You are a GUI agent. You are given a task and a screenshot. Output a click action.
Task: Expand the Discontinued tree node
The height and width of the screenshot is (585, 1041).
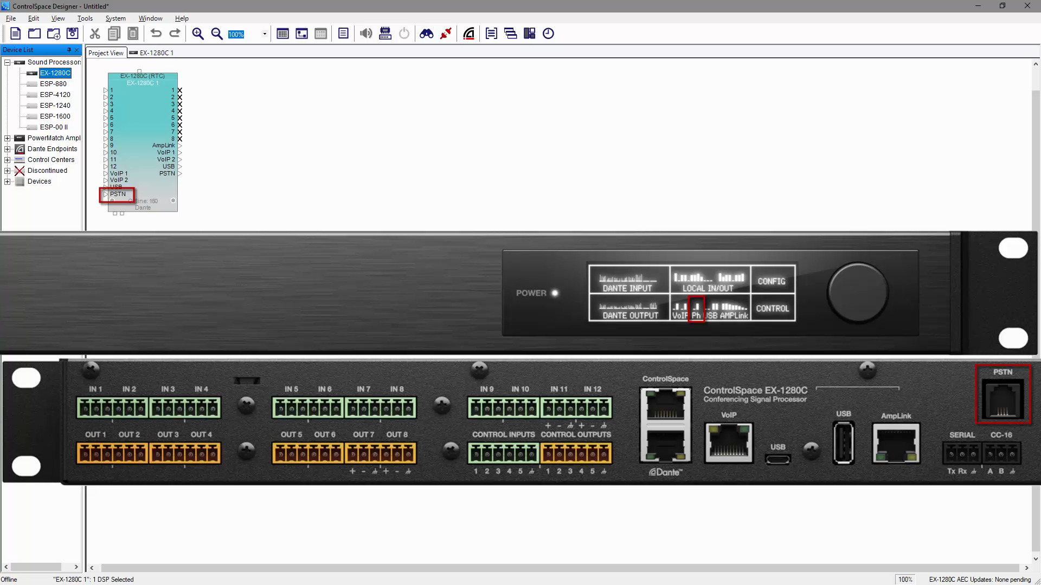pyautogui.click(x=8, y=171)
